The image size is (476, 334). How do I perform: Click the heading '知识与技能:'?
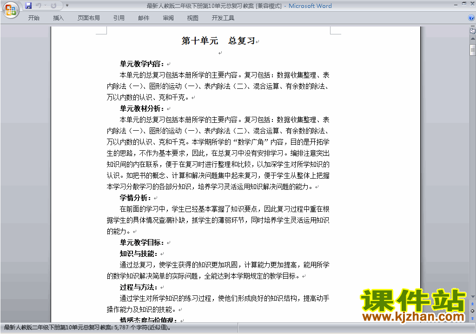(139, 254)
